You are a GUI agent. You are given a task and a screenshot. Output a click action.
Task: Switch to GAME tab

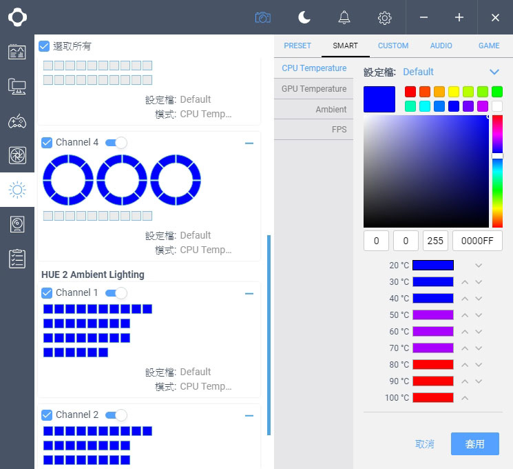click(489, 46)
